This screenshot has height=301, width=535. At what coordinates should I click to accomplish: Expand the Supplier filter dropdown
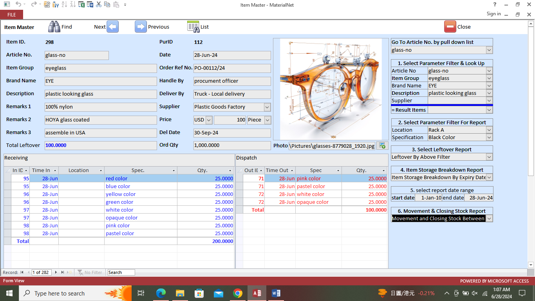(x=489, y=101)
